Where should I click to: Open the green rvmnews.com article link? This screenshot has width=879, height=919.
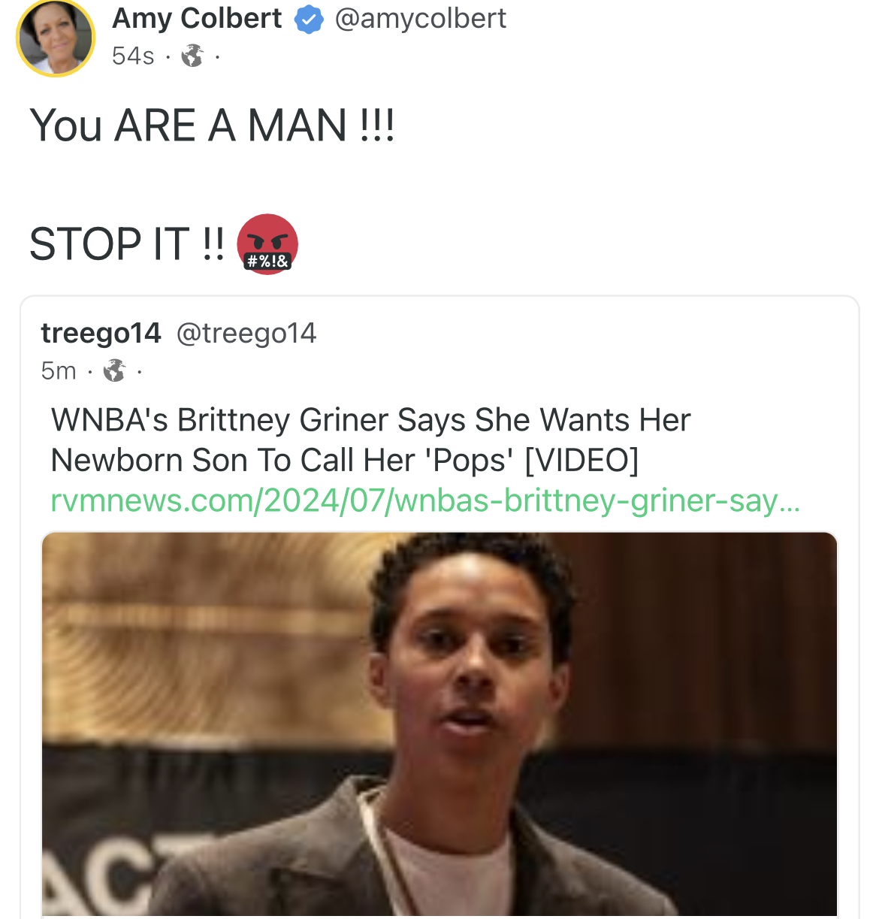424,500
